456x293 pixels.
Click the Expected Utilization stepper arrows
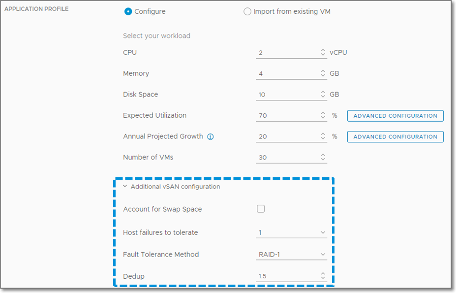point(323,116)
